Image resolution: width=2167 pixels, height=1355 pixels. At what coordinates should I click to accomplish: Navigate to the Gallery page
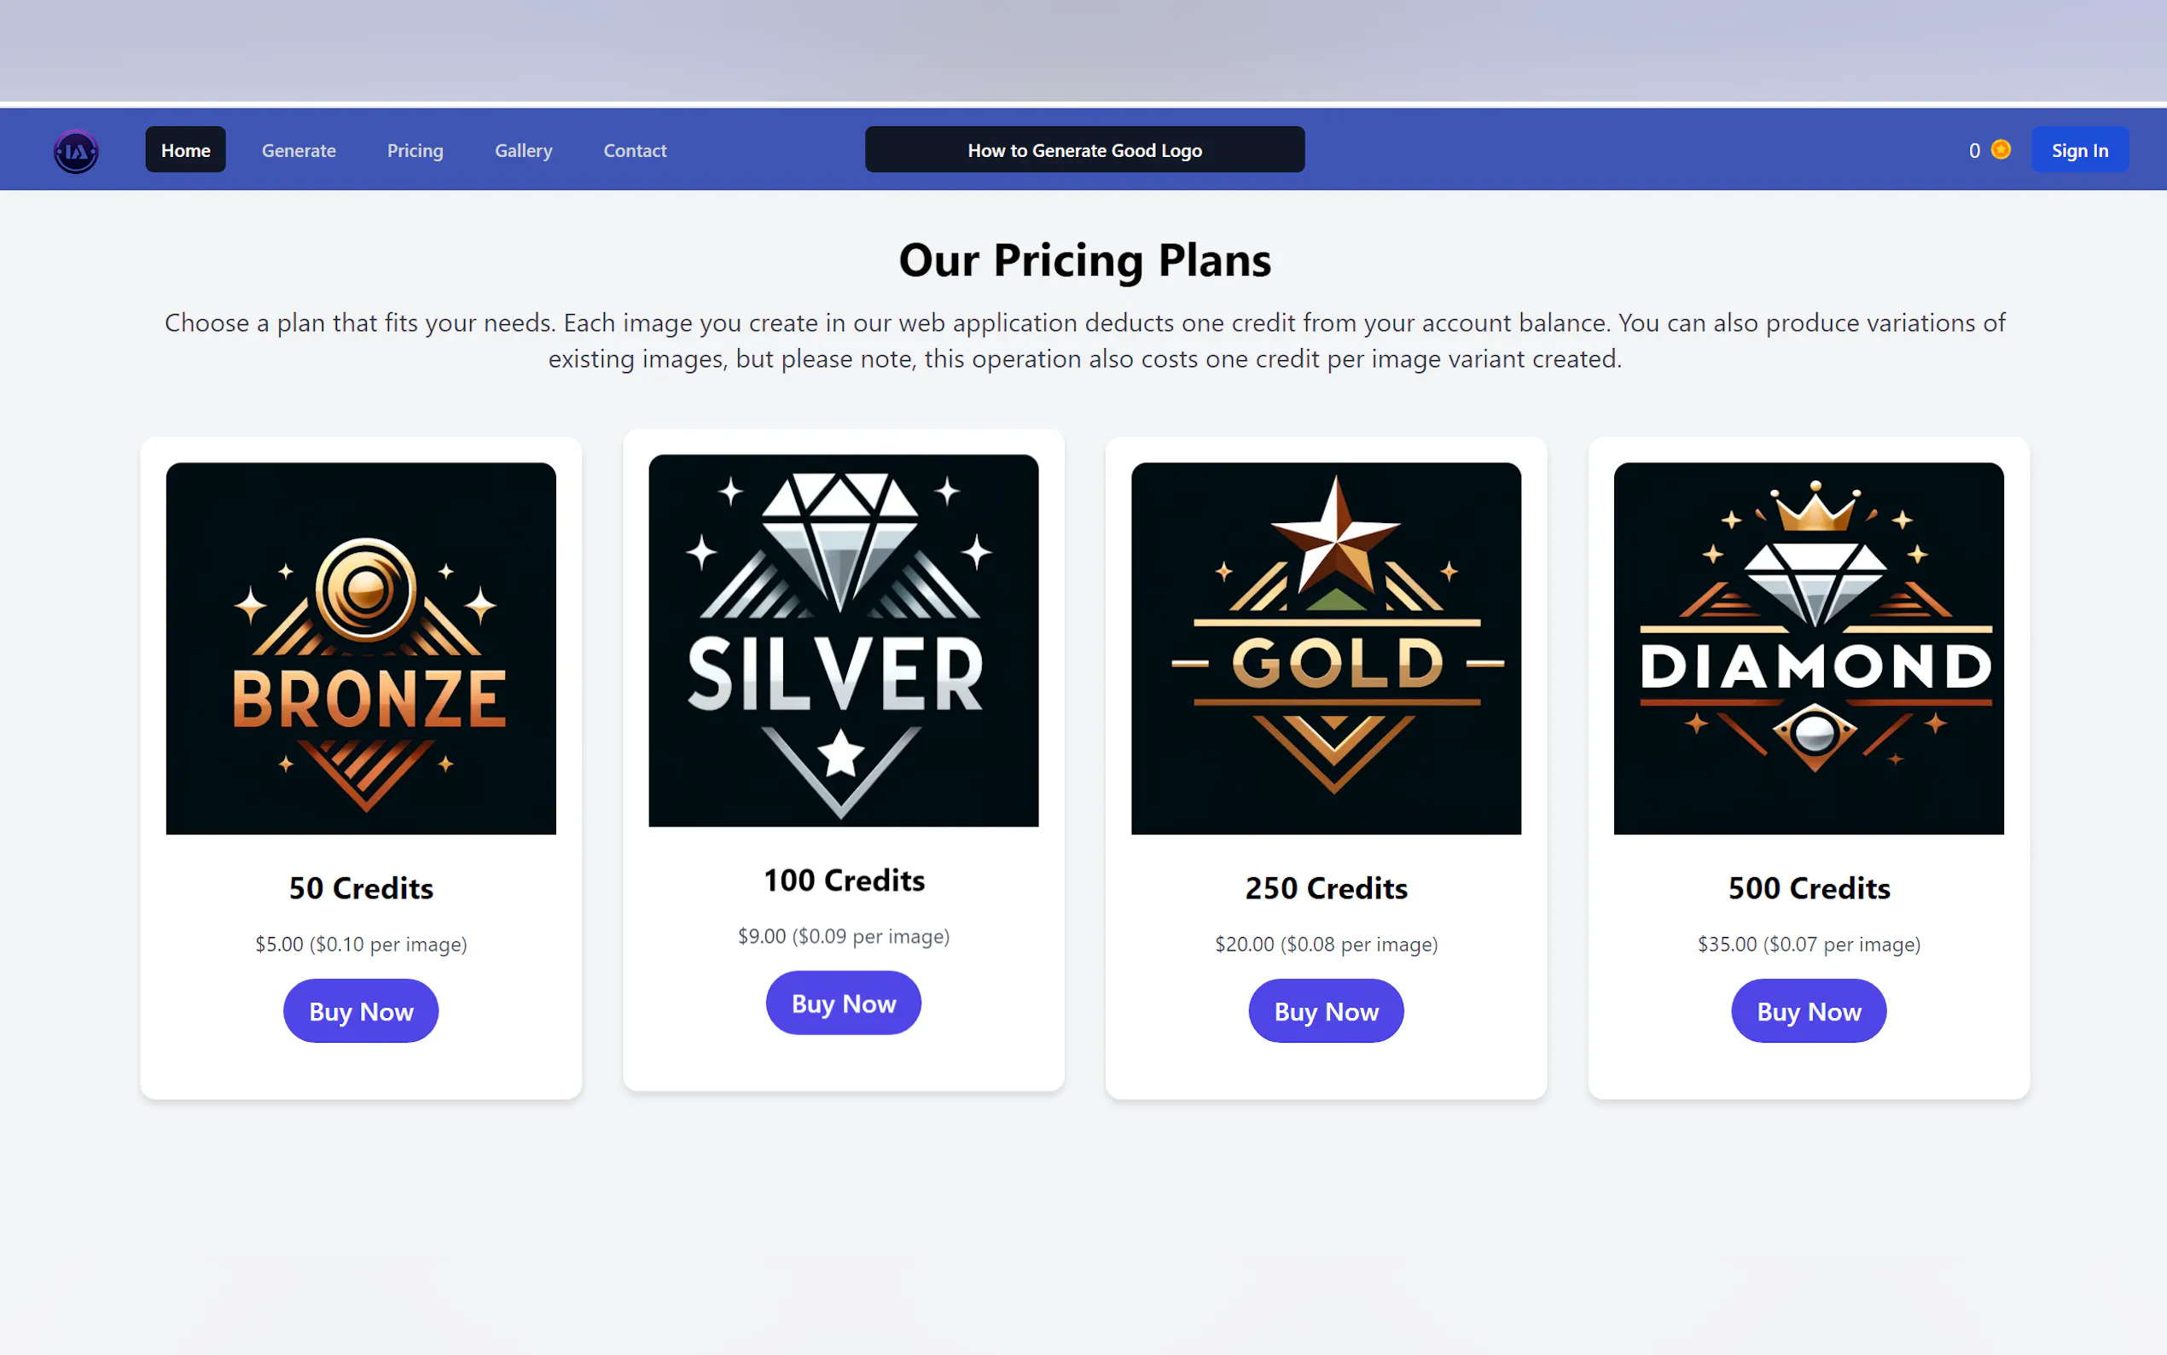pyautogui.click(x=523, y=150)
